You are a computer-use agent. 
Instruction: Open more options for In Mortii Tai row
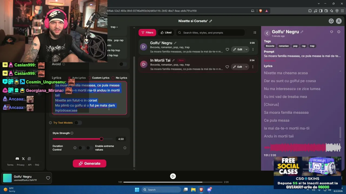point(253,67)
